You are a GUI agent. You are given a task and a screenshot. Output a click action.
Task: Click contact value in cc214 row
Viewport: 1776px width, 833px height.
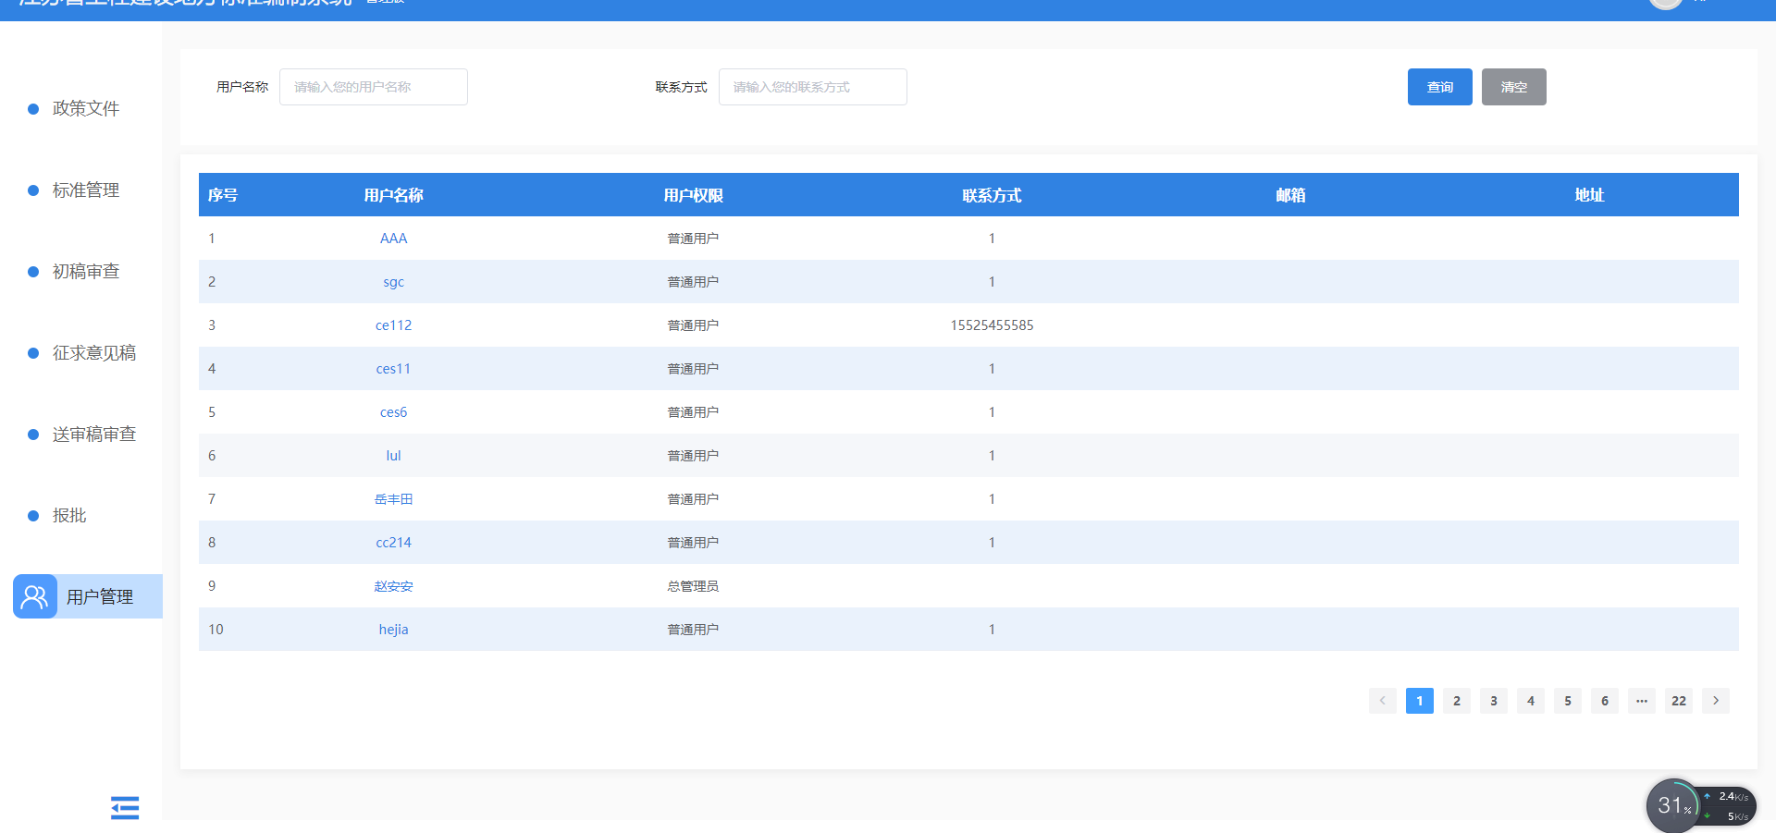point(992,543)
